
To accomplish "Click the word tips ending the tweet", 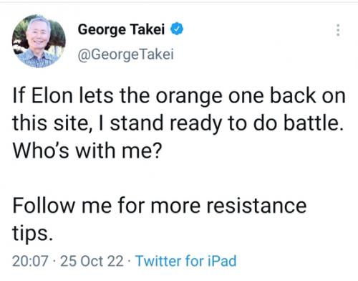I will [x=32, y=233].
